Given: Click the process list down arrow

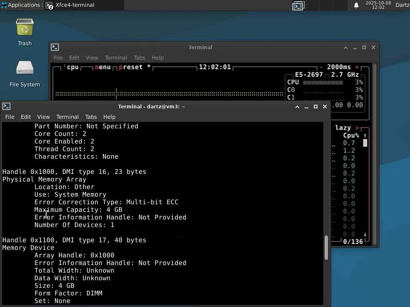Looking at the screenshot, I should pyautogui.click(x=365, y=234).
